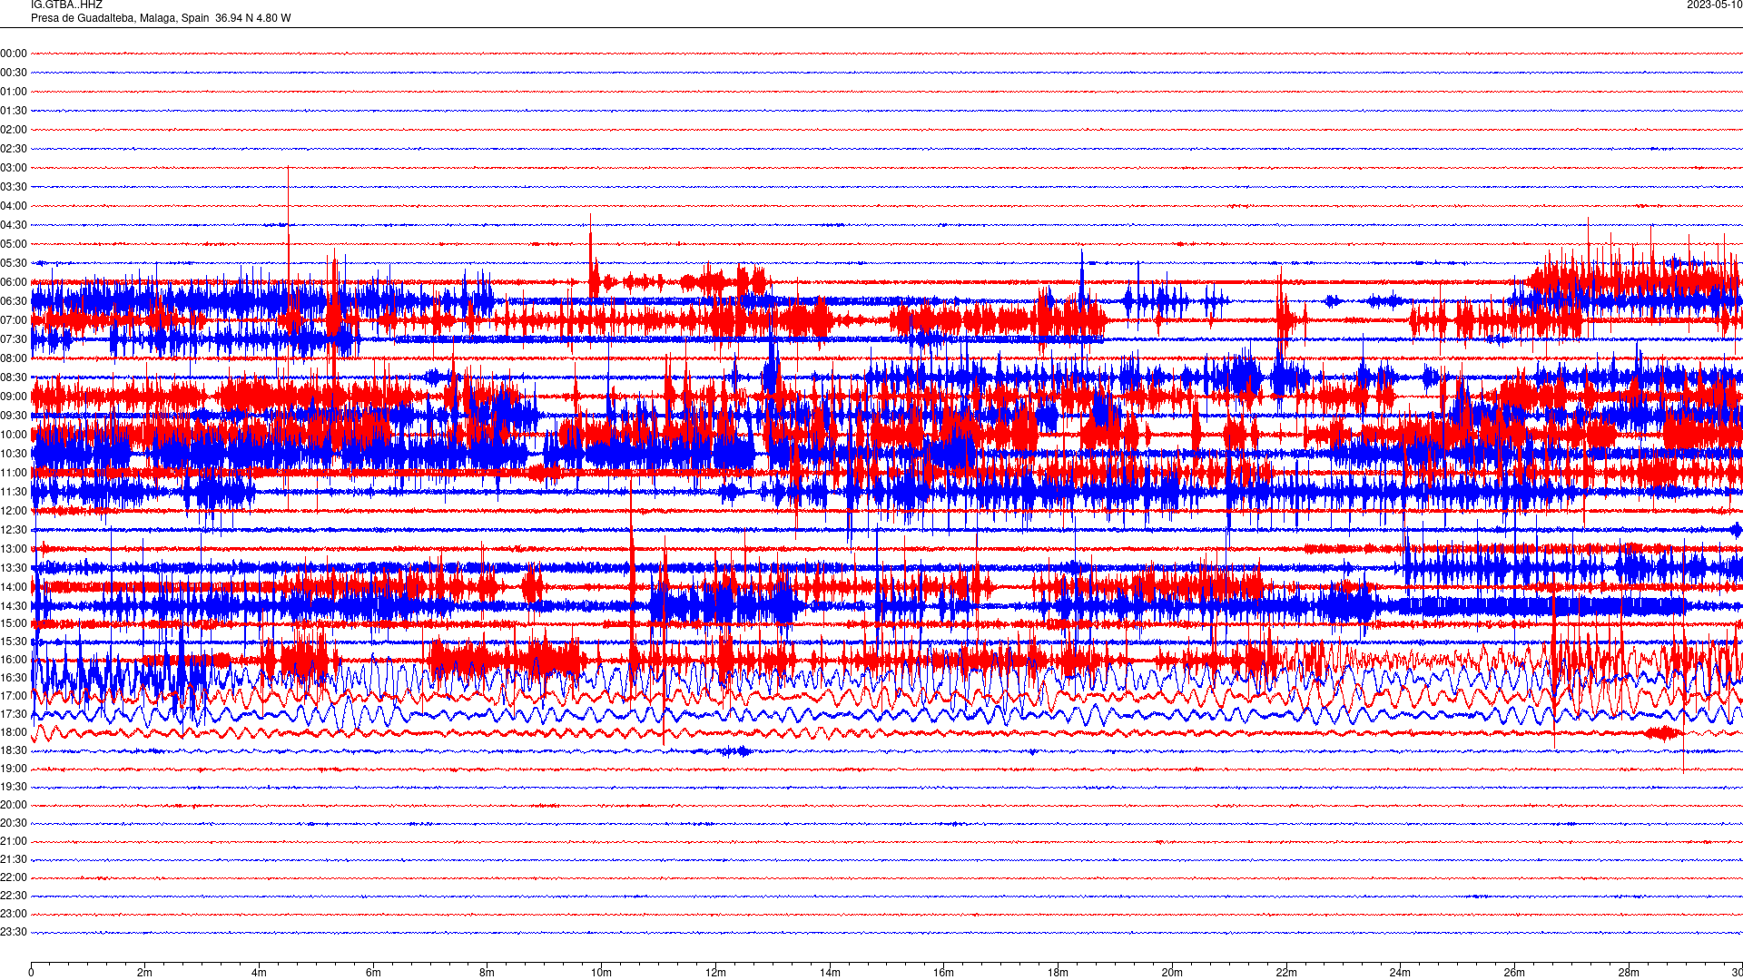The height and width of the screenshot is (980, 1743).
Task: Click the 10m tick on time axis
Action: (601, 973)
